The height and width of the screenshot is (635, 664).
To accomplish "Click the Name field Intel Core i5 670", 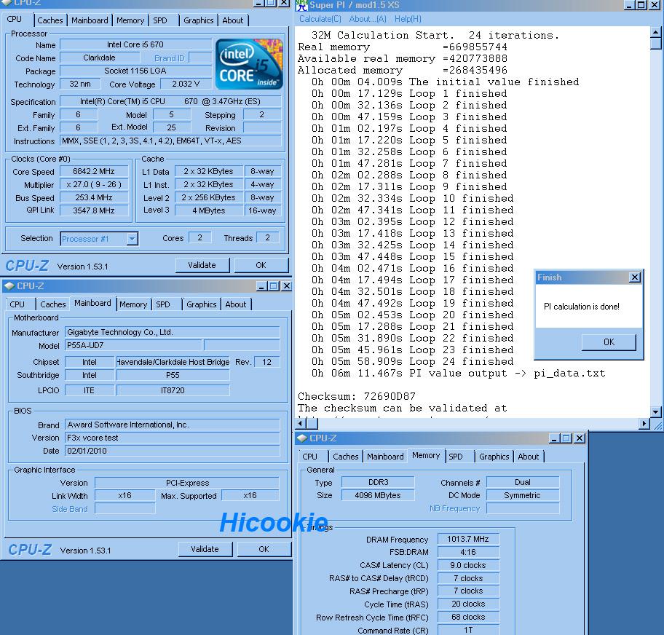I will (x=135, y=44).
